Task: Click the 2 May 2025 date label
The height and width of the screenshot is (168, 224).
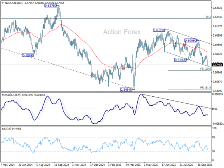Action: click(151, 165)
